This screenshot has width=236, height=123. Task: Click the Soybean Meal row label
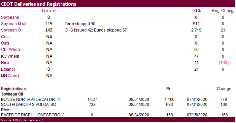pos(13,24)
